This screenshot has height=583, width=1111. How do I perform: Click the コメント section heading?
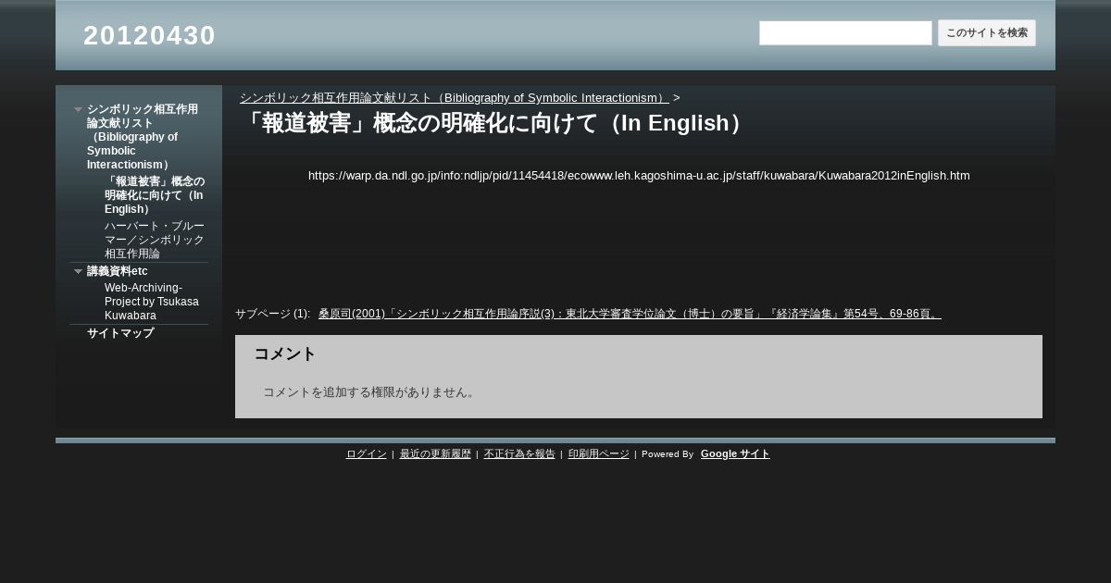285,354
